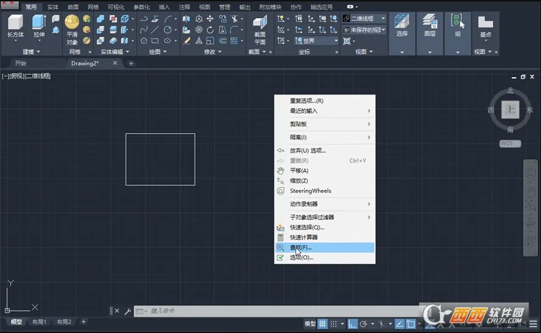Click the Mirror tool icon

pyautogui.click(x=186, y=19)
